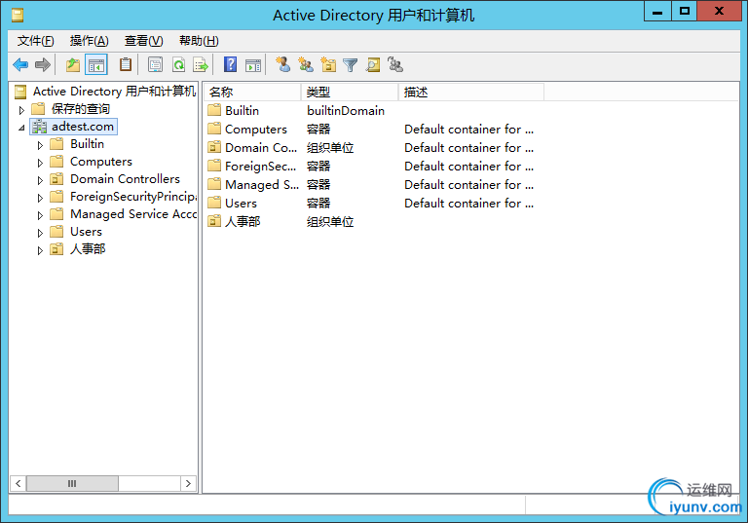
Task: Expand the Computers tree node
Action: tap(40, 163)
